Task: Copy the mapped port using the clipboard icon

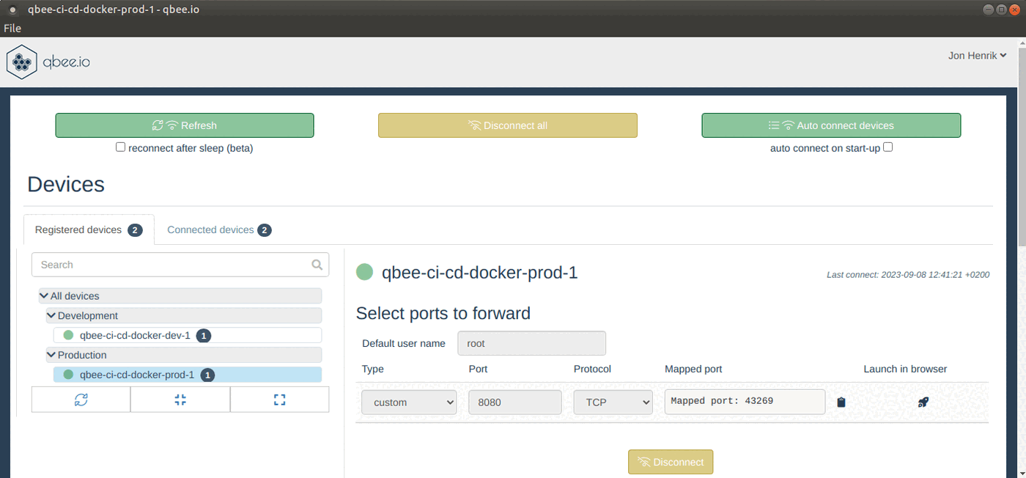Action: pos(841,402)
